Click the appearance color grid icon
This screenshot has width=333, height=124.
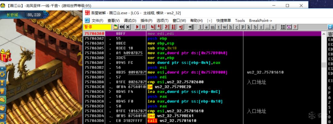coord(289,27)
